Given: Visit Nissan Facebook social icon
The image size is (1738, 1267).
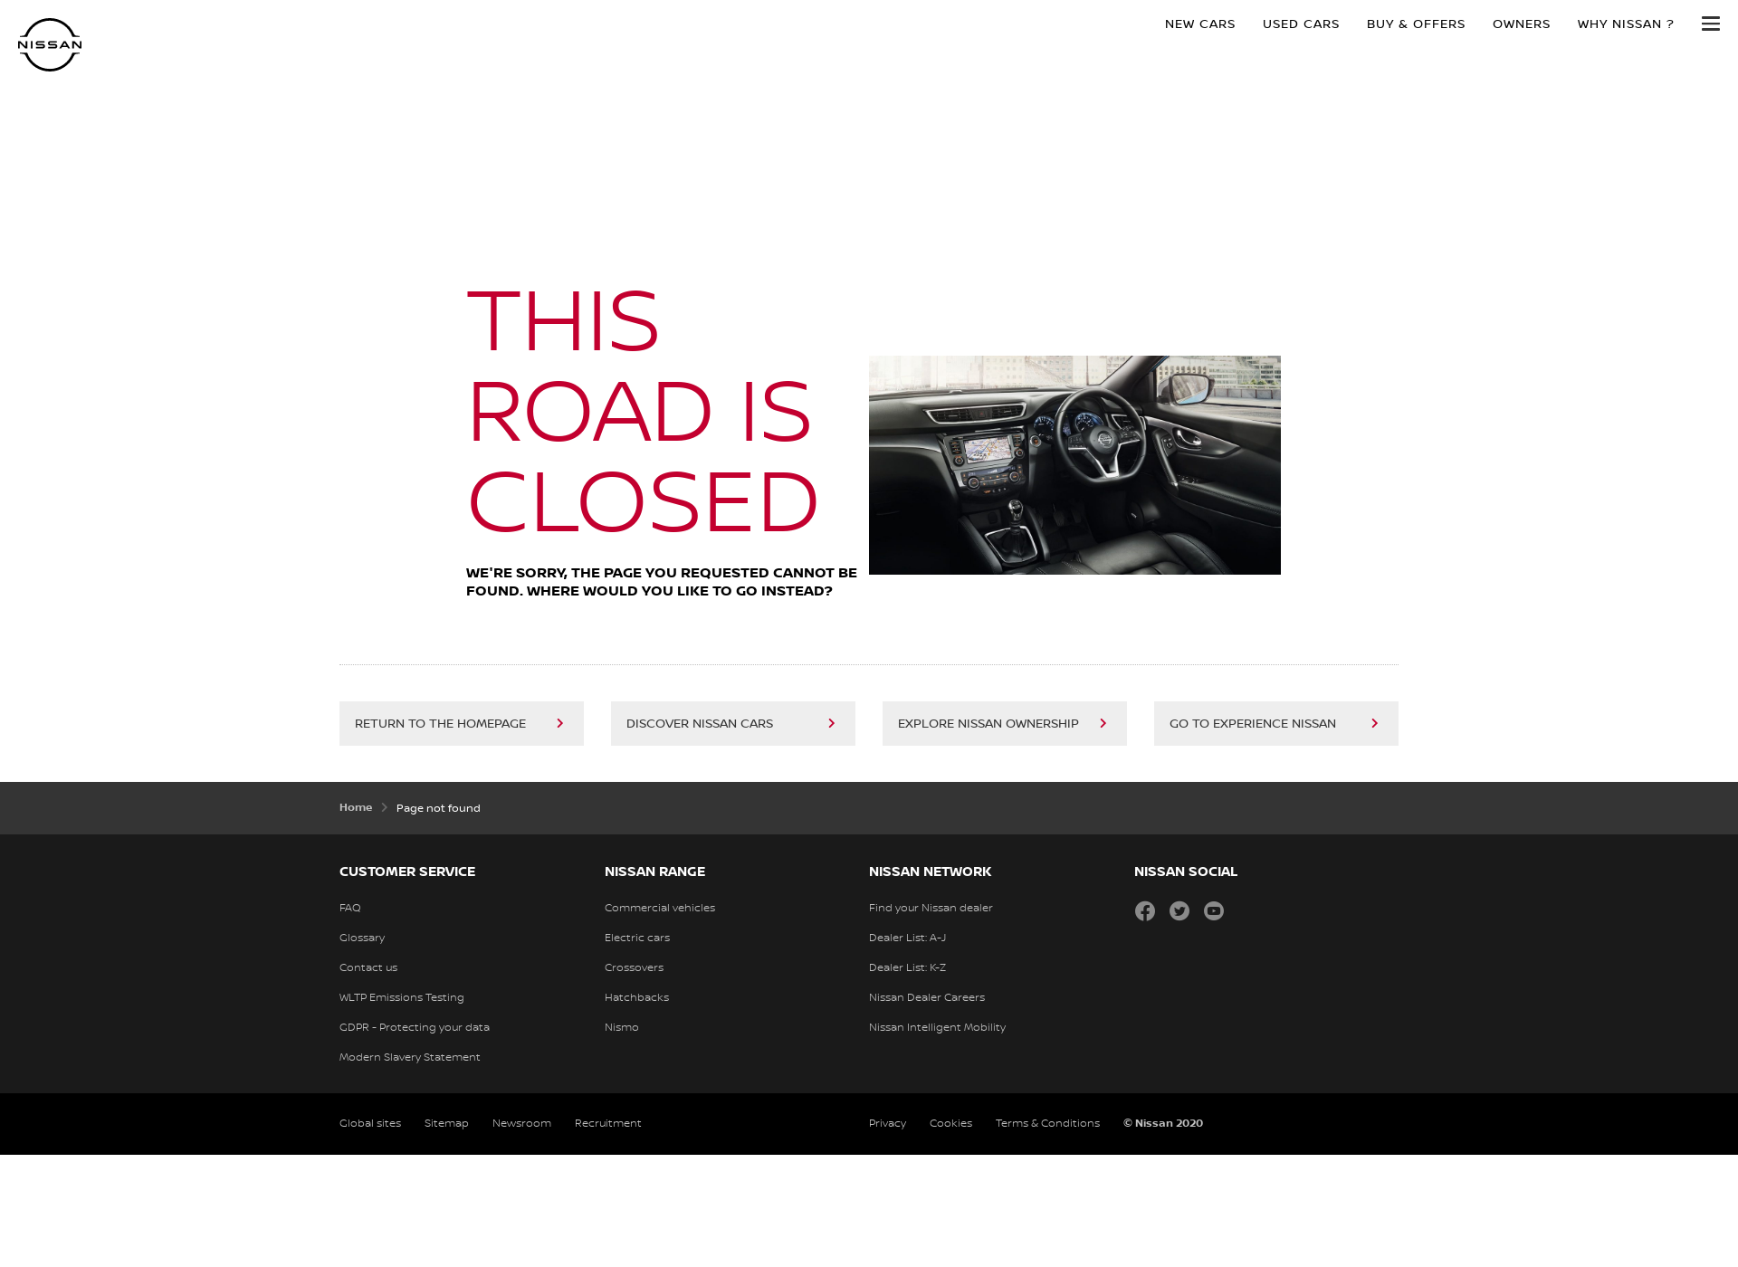Looking at the screenshot, I should tap(1144, 910).
